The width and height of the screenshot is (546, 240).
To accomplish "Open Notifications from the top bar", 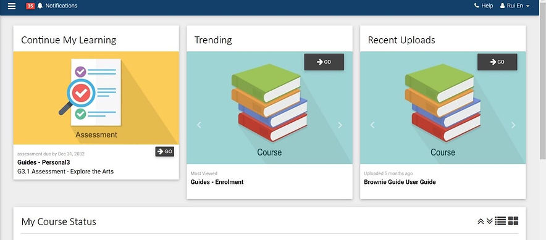I will 61,6.
